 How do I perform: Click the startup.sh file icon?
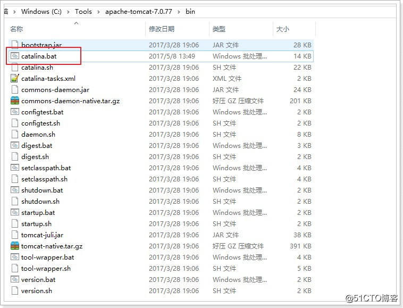15,223
